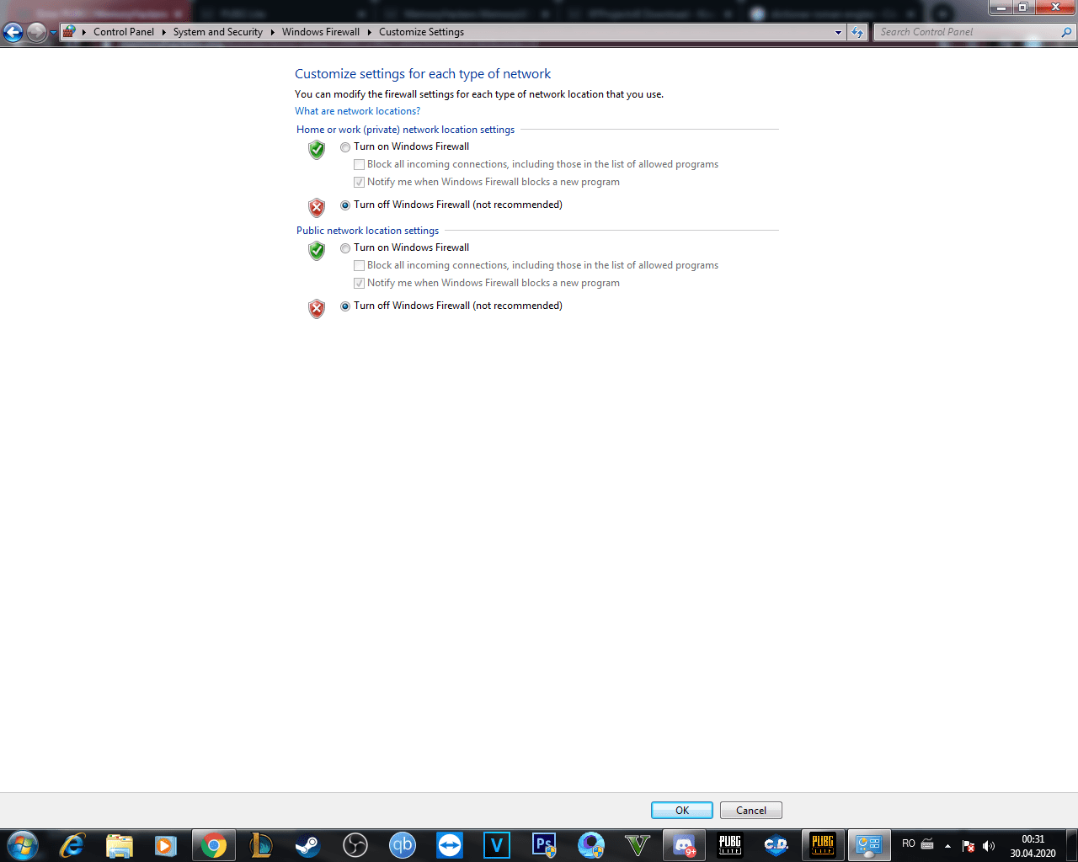Click the keyboard icon in the language bar
Screen dimensions: 1078x862
pyautogui.click(x=927, y=844)
